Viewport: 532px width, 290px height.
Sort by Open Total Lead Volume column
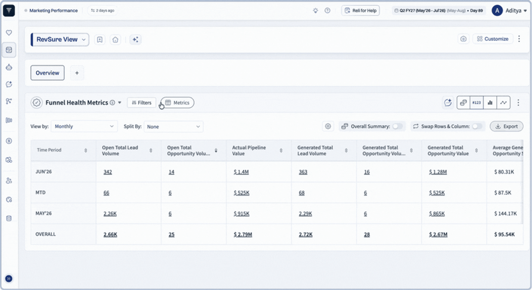pyautogui.click(x=151, y=150)
